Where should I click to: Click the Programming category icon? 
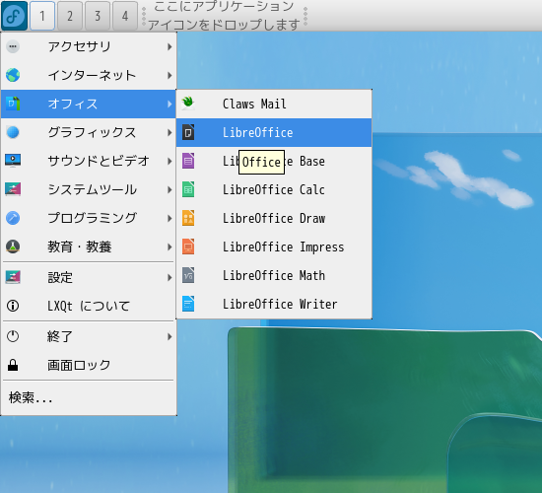13,218
